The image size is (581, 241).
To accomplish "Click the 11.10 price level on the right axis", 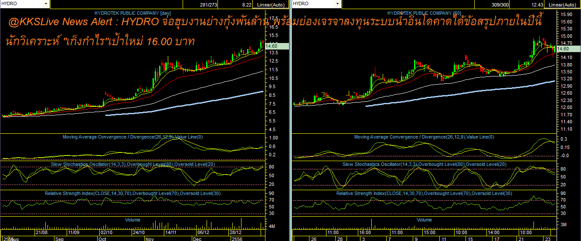I will pyautogui.click(x=566, y=129).
